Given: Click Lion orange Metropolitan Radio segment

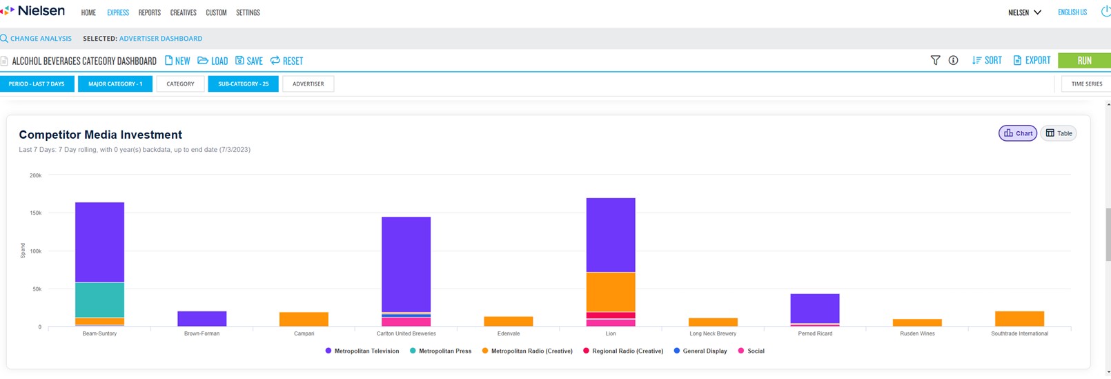Looking at the screenshot, I should [x=611, y=292].
